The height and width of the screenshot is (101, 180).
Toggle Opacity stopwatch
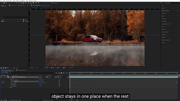11,86
